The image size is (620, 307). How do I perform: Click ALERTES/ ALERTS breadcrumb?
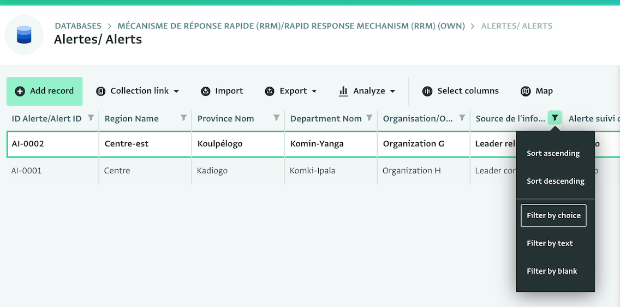coord(516,26)
